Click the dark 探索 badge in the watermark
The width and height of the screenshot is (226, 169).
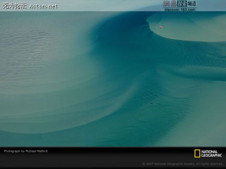pos(182,4)
